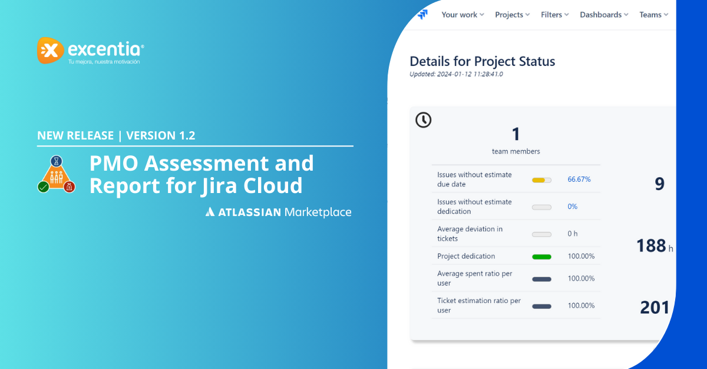Click the PMO Assessment triangle app icon
The width and height of the screenshot is (707, 369).
tap(57, 175)
